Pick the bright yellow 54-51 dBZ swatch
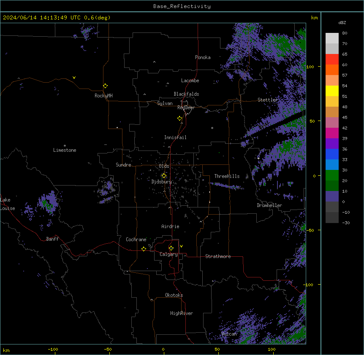 tap(332, 91)
